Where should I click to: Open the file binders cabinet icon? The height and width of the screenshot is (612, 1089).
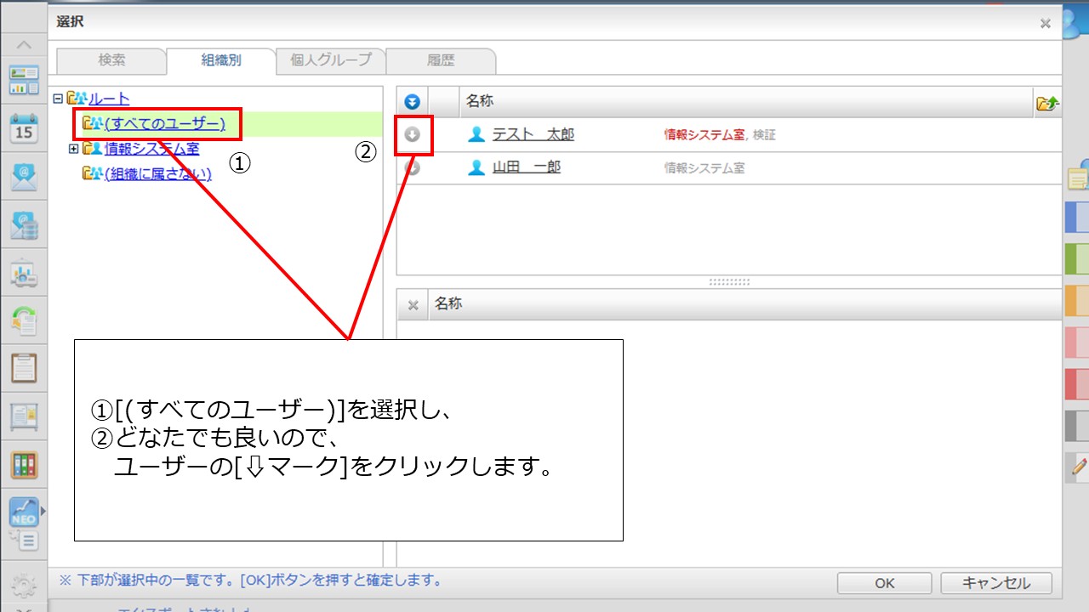[24, 465]
